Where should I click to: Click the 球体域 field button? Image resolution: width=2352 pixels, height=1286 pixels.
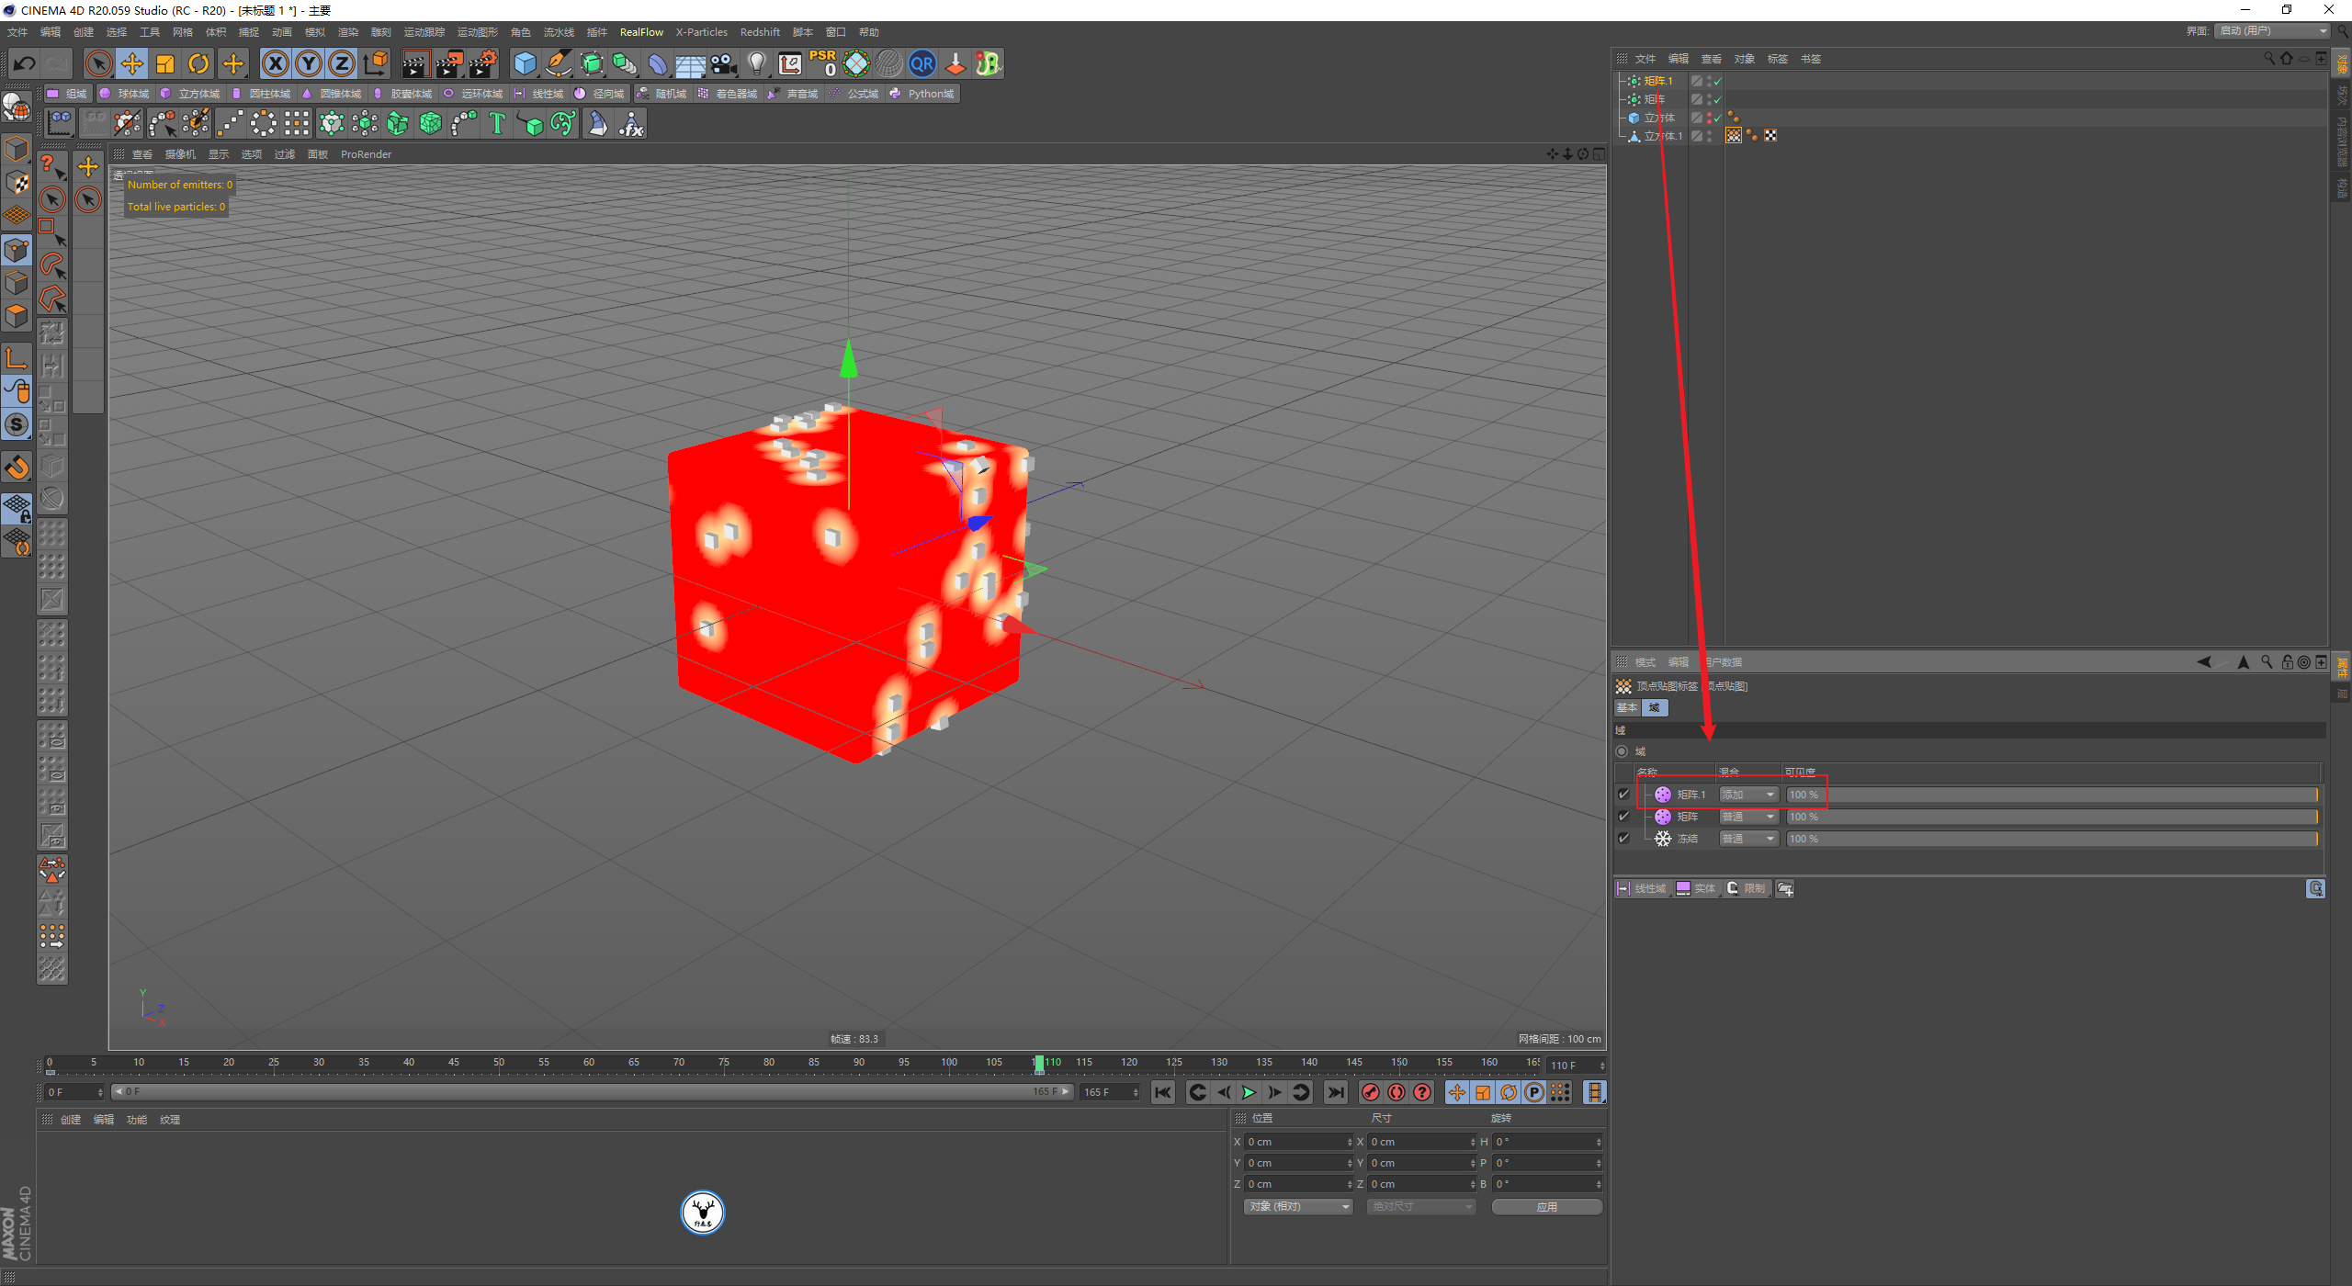[x=125, y=94]
